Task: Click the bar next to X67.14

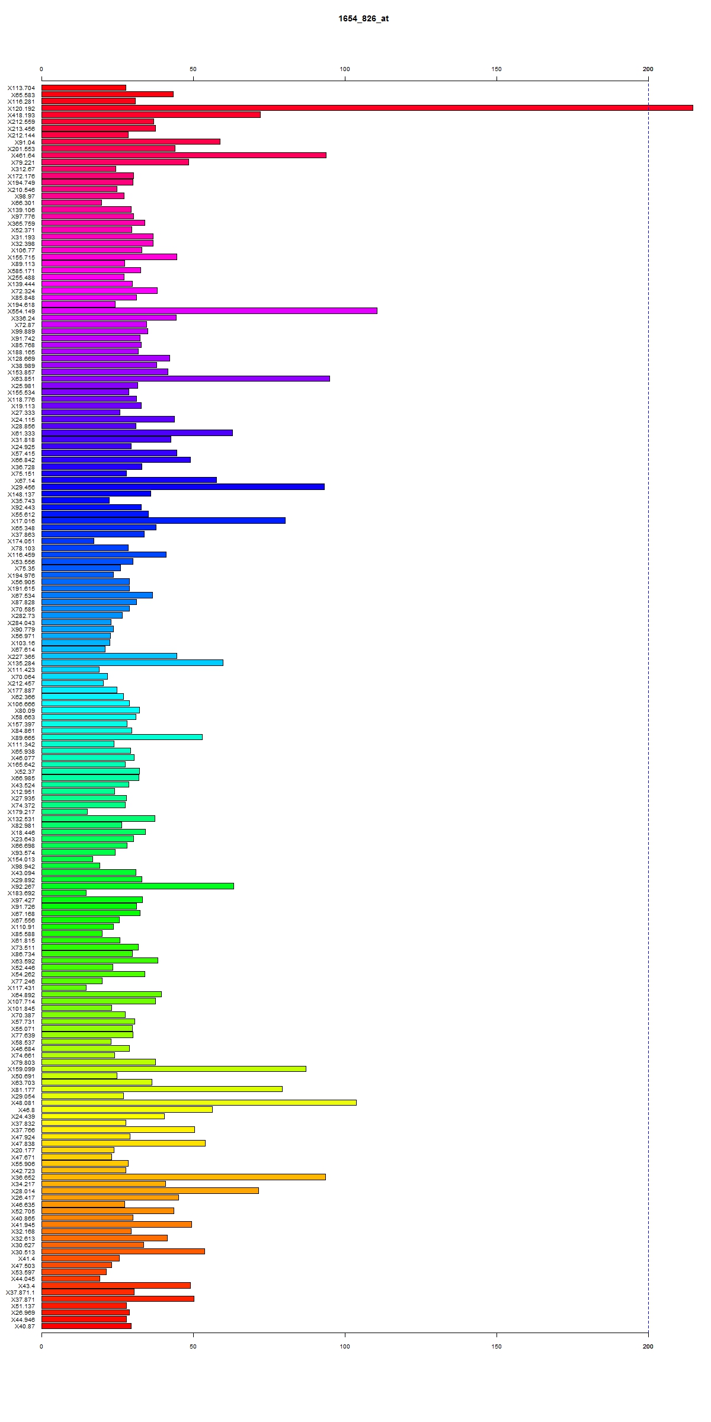Action: tap(129, 480)
